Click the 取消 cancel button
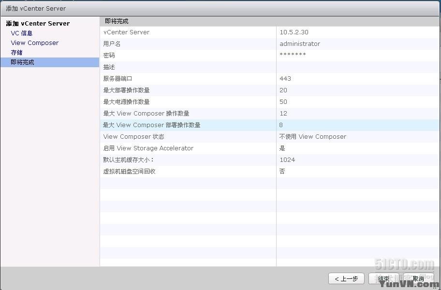This screenshot has width=441, height=290. pos(418,279)
